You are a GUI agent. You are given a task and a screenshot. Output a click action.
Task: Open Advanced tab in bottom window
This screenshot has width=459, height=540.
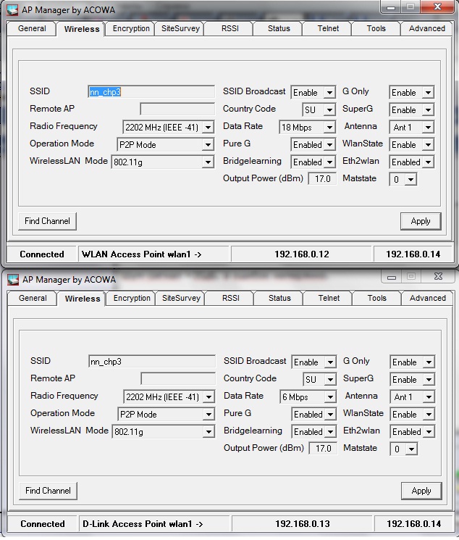427,298
